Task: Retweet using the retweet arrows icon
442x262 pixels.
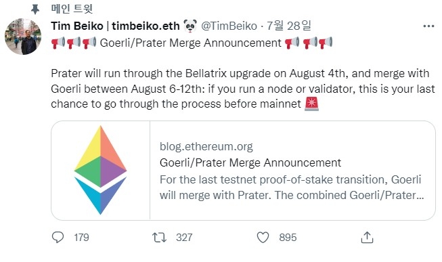Action: (x=160, y=238)
